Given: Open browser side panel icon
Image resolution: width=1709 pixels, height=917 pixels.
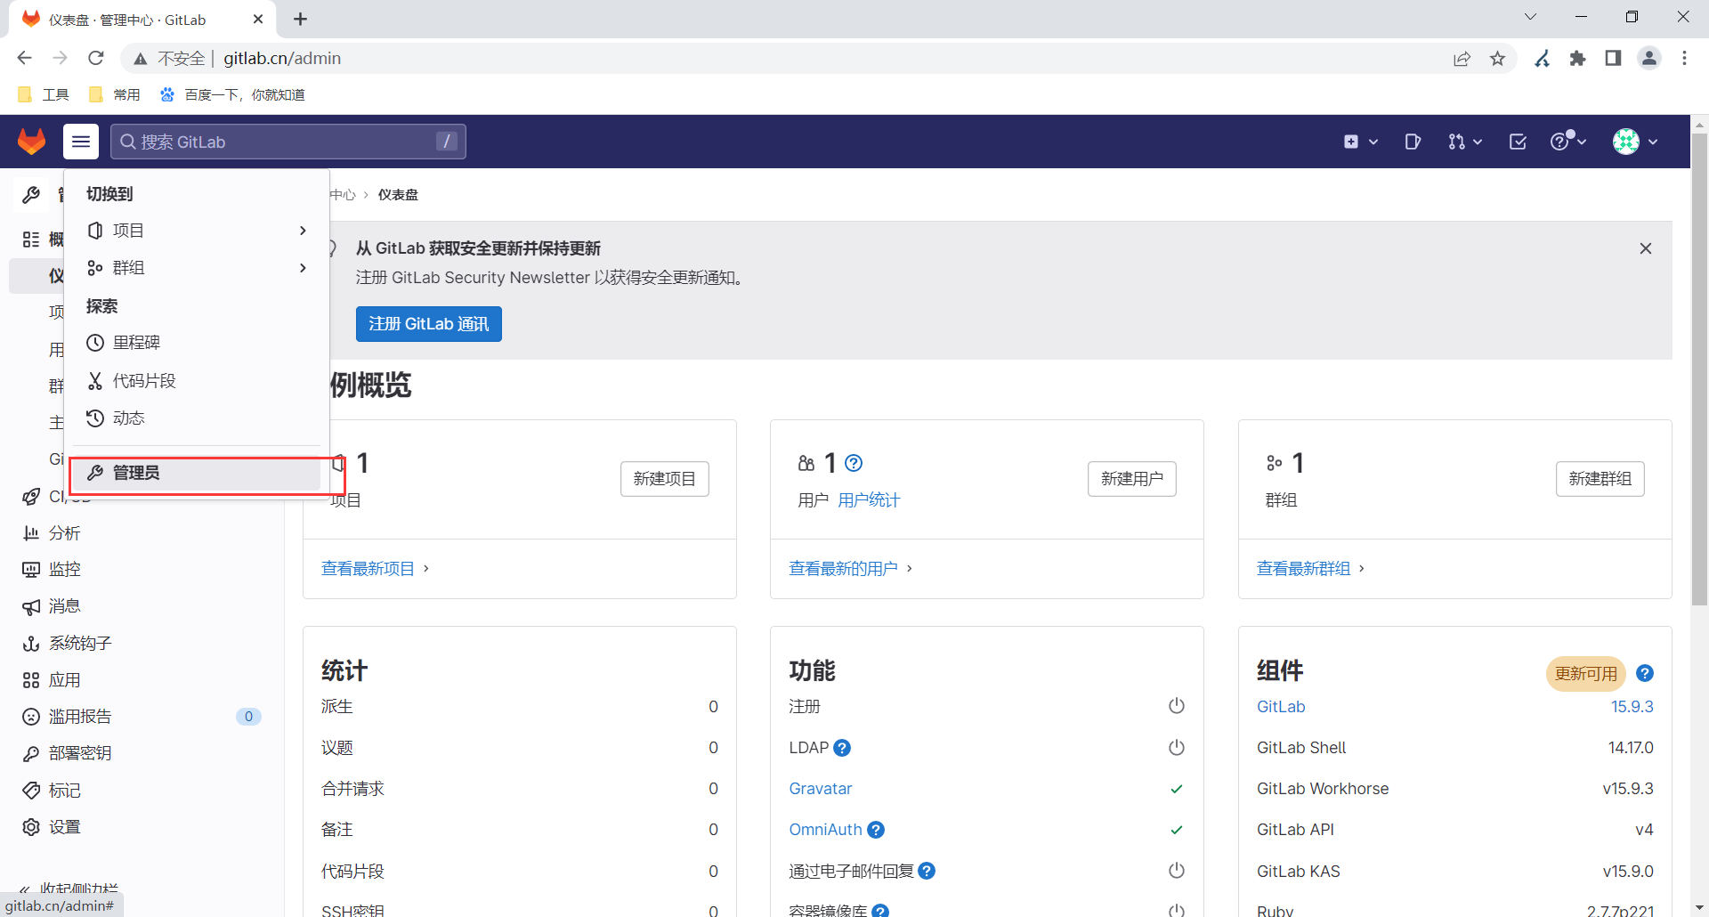Looking at the screenshot, I should coord(1613,59).
